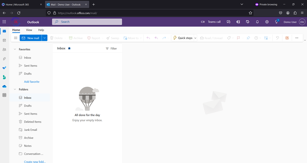Click Add favorite link
The image size is (307, 163).
32,82
